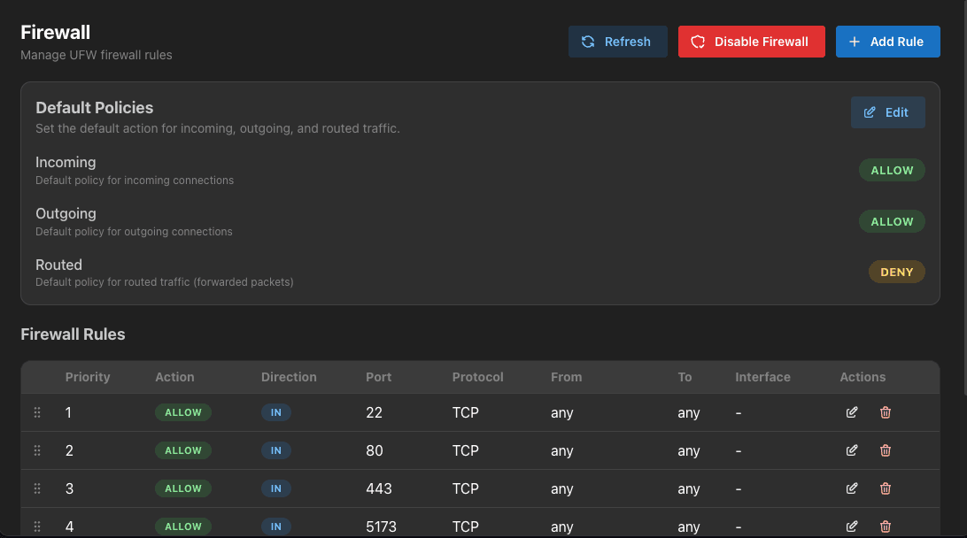Click the edit icon for port 80 rule
The width and height of the screenshot is (967, 538).
[x=852, y=450]
